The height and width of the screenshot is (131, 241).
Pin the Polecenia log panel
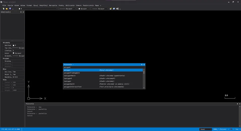237,104
